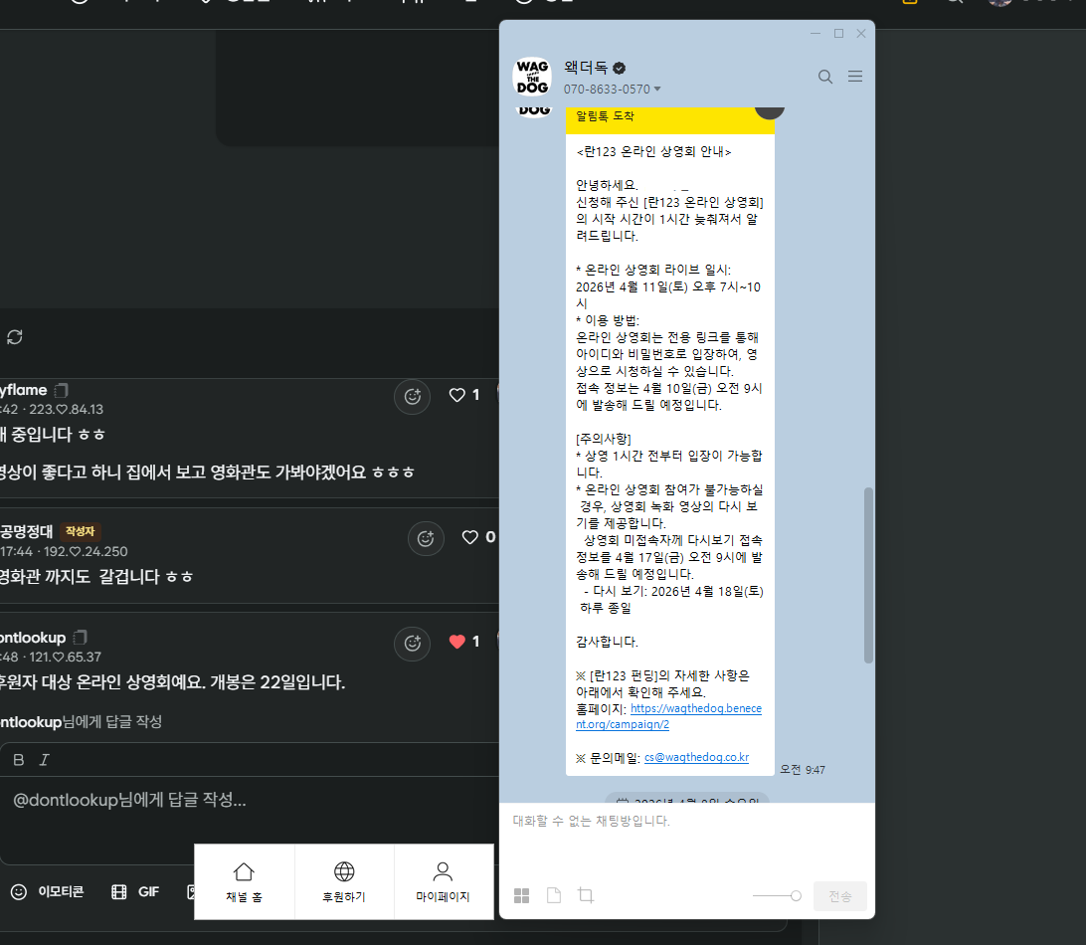Click the copy icon next to dontlookup
The image size is (1086, 945).
(80, 638)
